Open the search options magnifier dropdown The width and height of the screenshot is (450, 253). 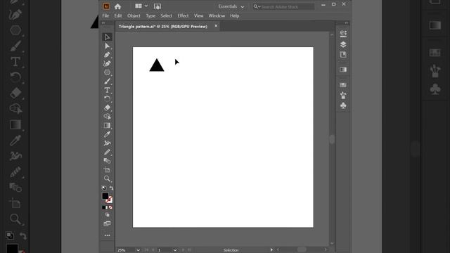(257, 6)
